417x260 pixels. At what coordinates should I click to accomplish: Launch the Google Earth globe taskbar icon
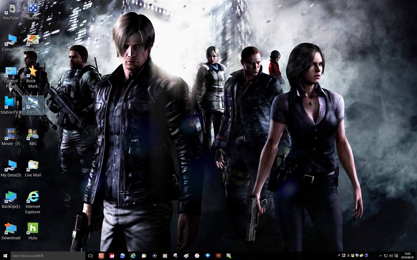122,256
